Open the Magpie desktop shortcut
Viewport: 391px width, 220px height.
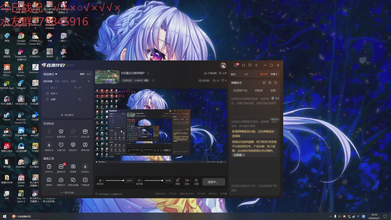coord(21,85)
